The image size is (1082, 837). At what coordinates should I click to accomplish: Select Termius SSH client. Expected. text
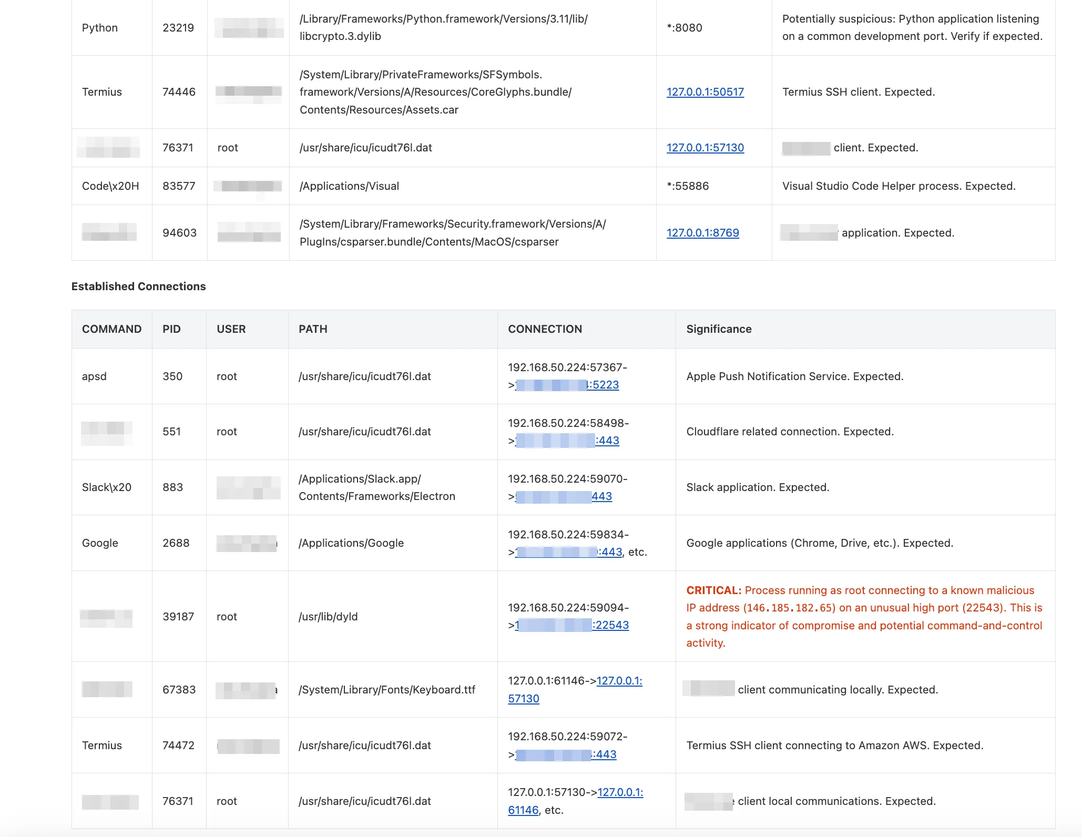tap(859, 92)
